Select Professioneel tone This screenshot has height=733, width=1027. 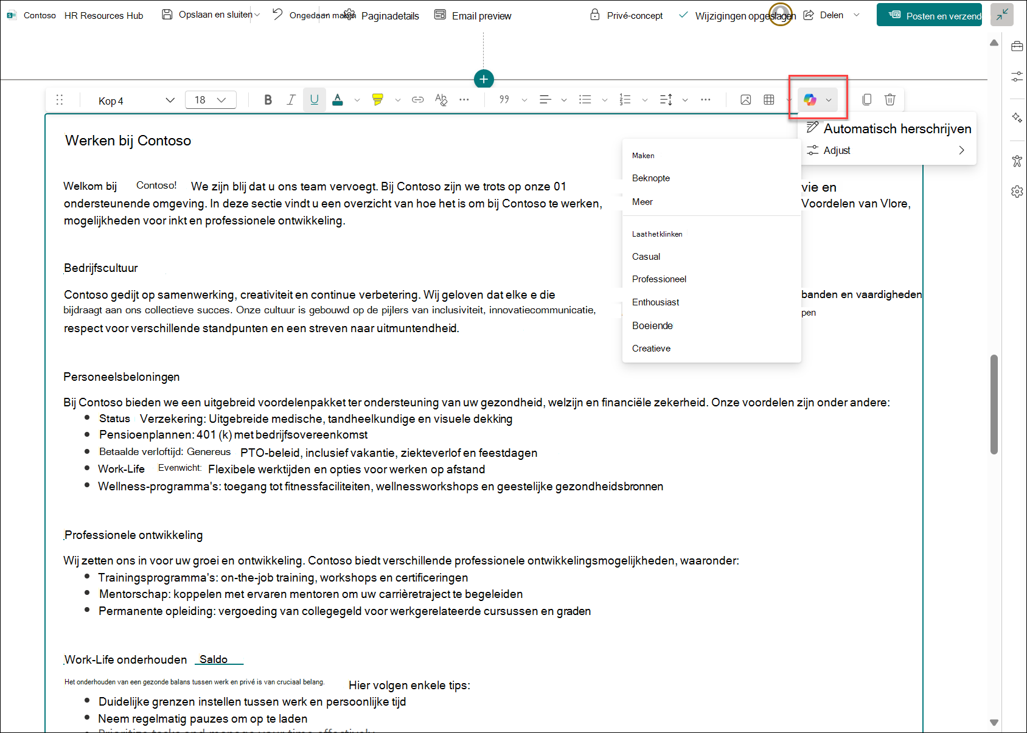tap(711, 279)
